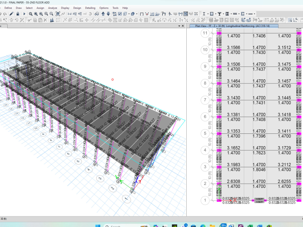Open the wall property dropdown arrow

pos(137,14)
